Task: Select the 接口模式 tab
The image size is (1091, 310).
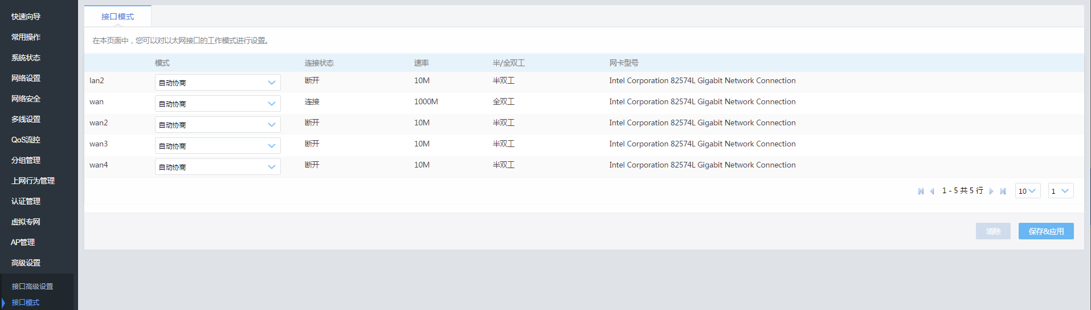Action: pos(117,17)
